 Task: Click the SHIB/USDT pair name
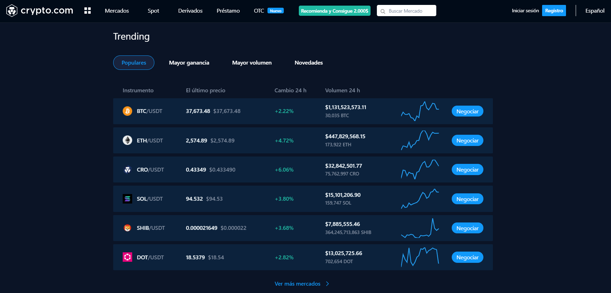[x=151, y=228]
